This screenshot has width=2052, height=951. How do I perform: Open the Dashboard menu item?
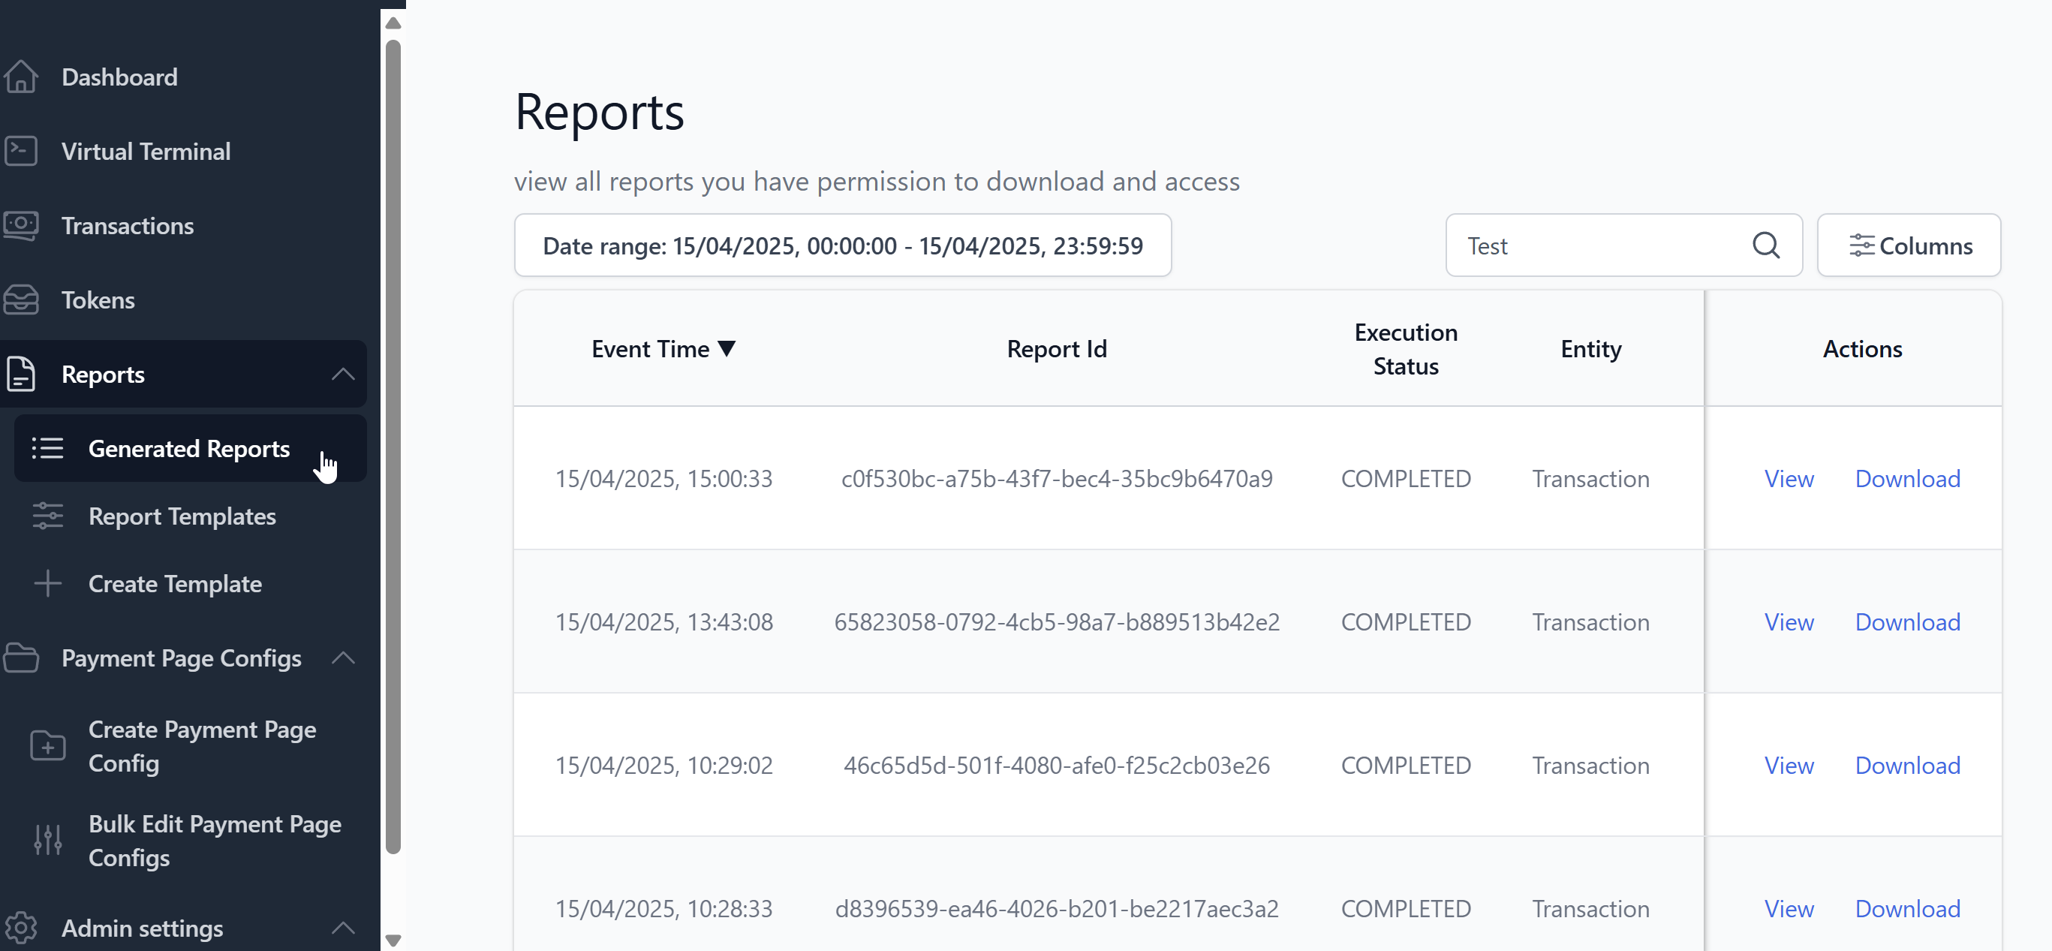click(x=119, y=77)
